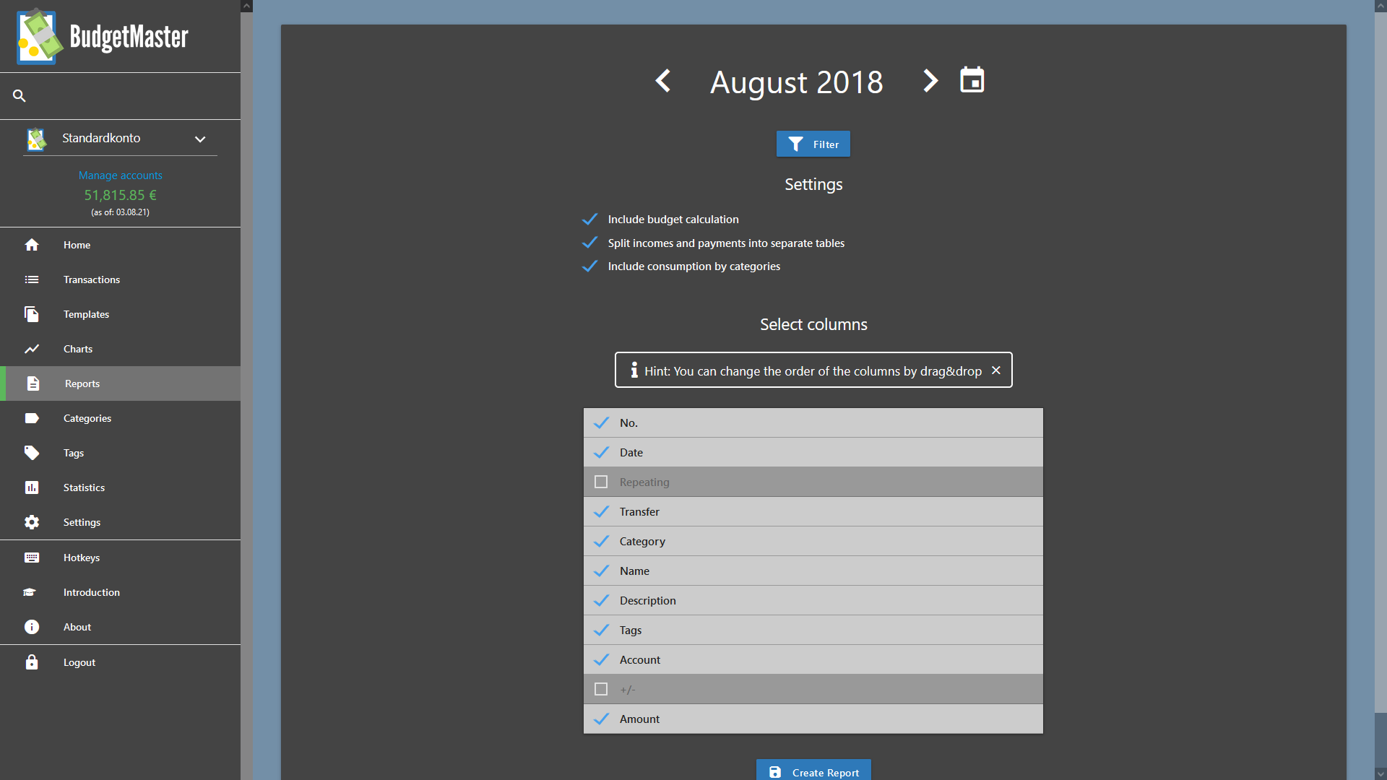Uncheck Include budget calculation

click(590, 219)
